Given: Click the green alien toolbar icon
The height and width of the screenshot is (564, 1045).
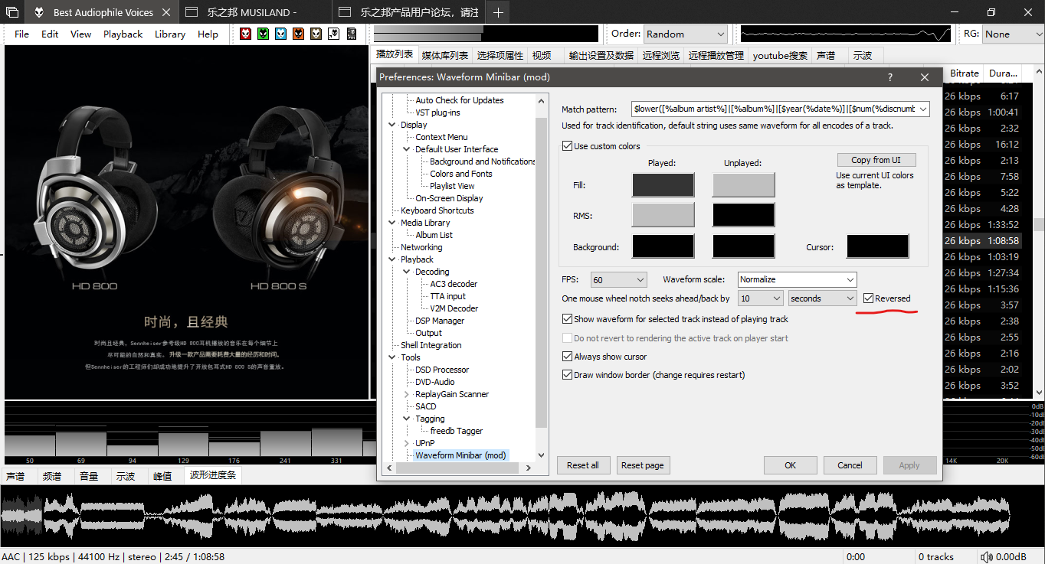Looking at the screenshot, I should point(263,34).
